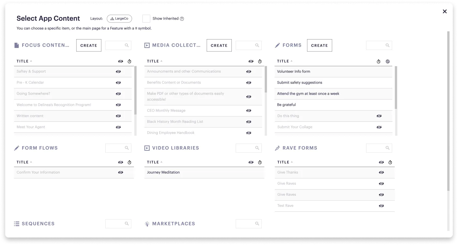Sort Focus Content by Title column
Viewport: 458px width, 245px height.
coord(24,61)
